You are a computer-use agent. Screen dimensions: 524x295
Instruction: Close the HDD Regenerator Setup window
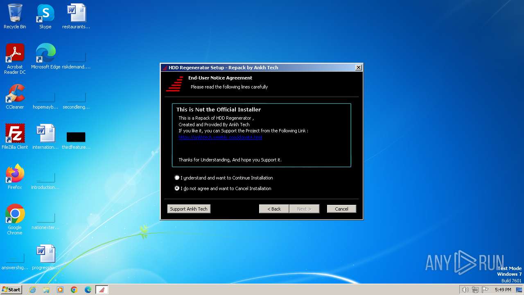click(358, 68)
